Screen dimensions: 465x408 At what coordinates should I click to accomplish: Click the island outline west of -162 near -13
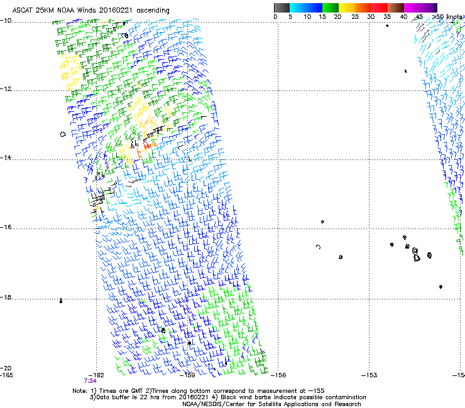(63, 134)
